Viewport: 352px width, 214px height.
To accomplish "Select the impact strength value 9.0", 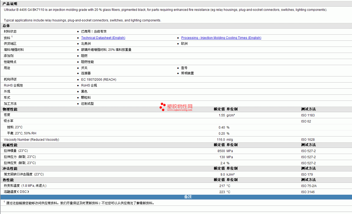I will coord(223,175).
